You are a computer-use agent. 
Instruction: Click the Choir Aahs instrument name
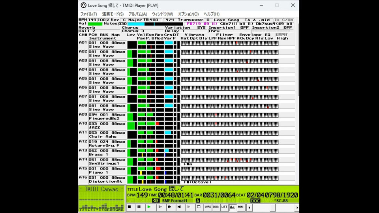(103, 136)
